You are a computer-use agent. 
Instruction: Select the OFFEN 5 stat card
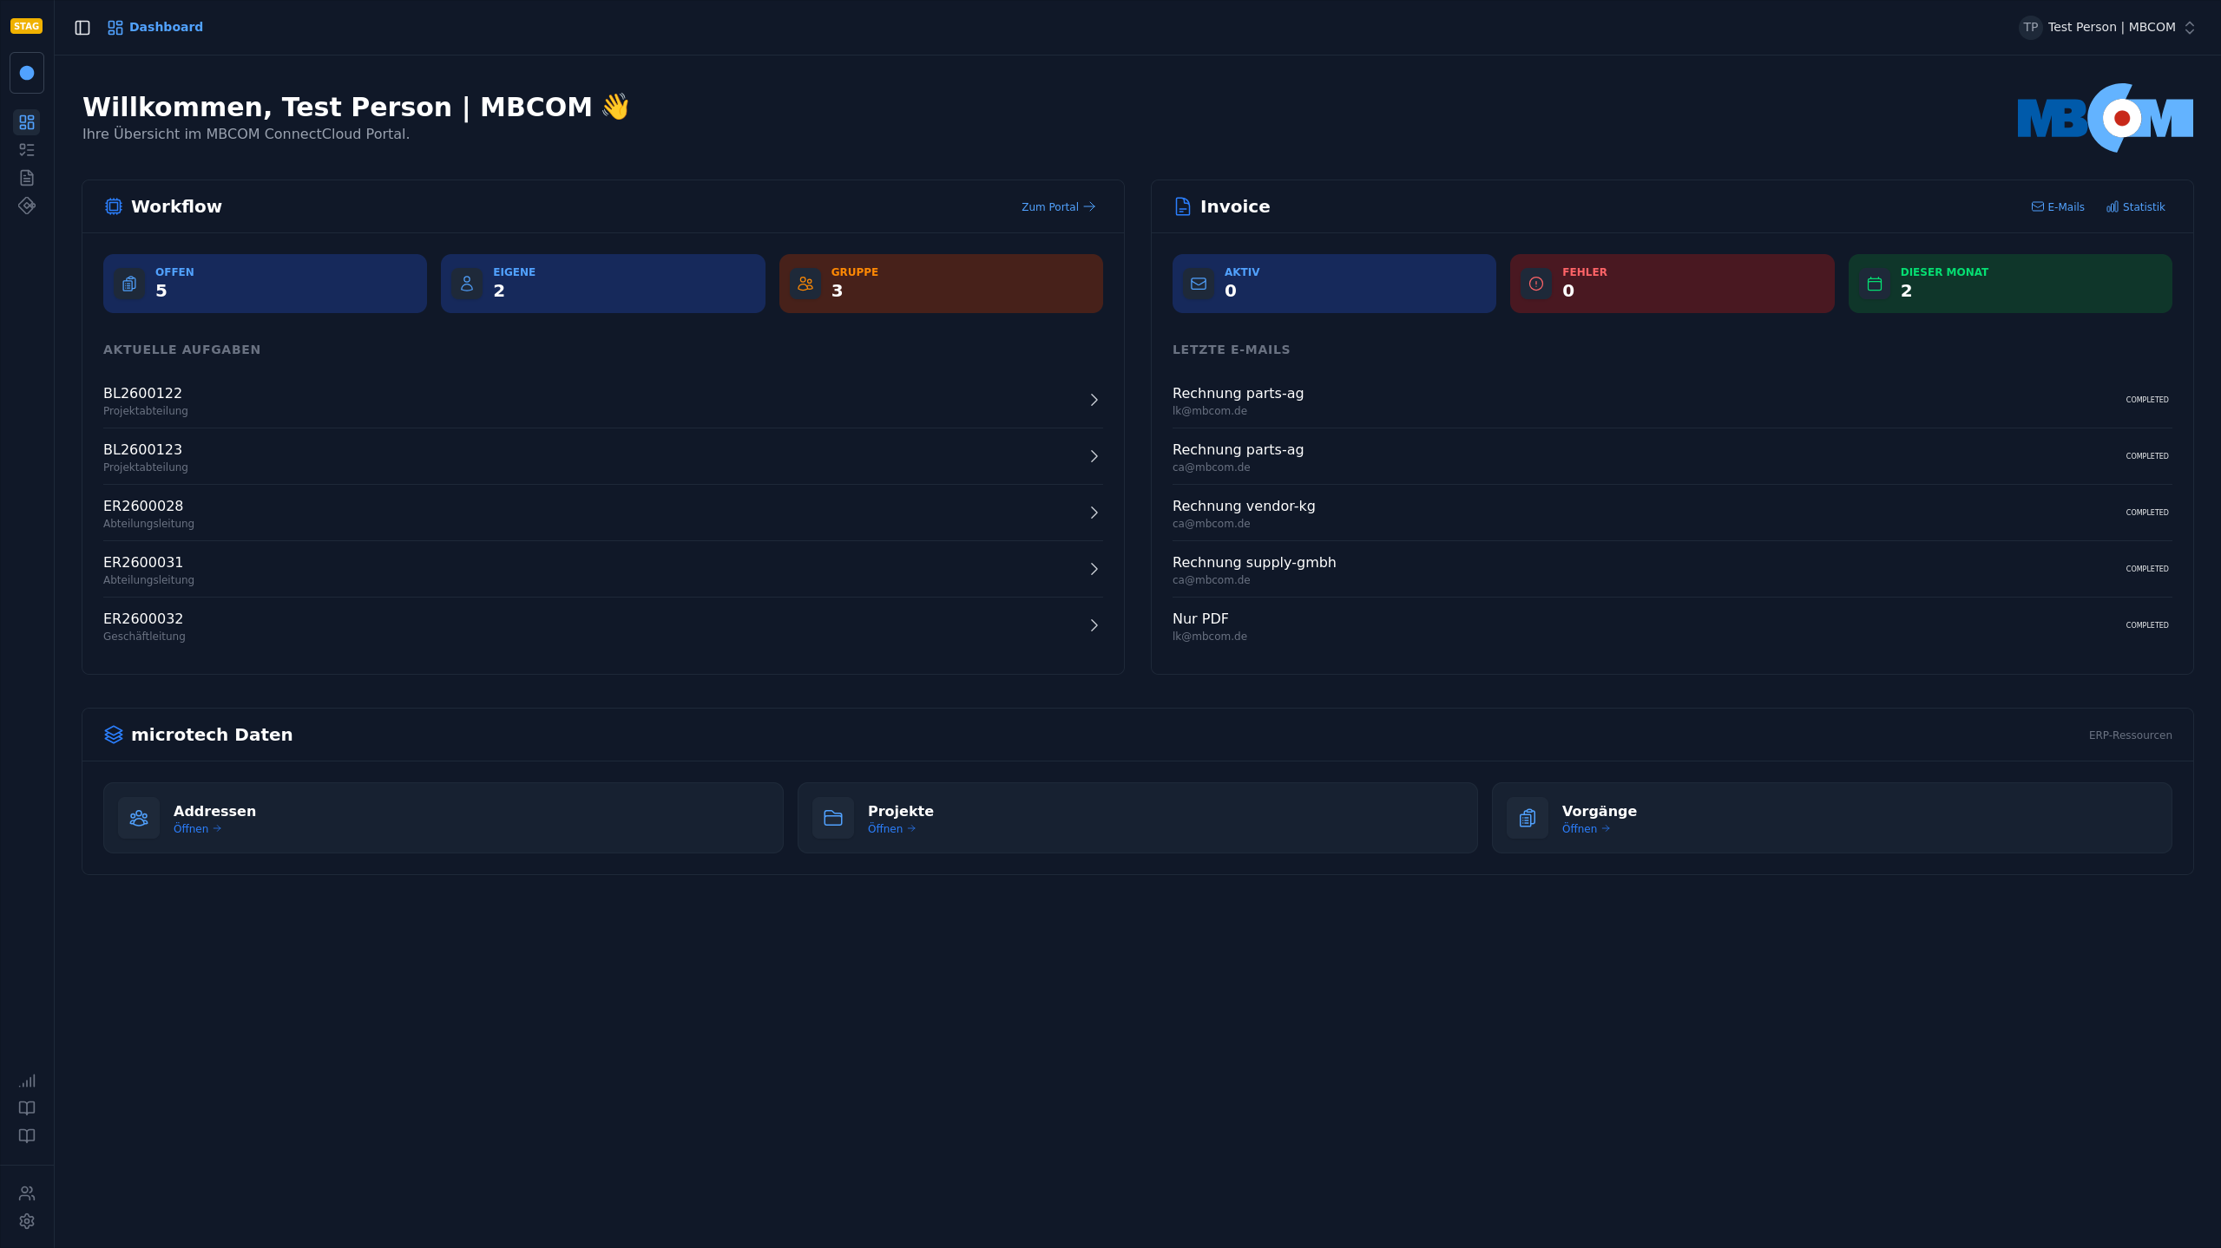coord(265,284)
